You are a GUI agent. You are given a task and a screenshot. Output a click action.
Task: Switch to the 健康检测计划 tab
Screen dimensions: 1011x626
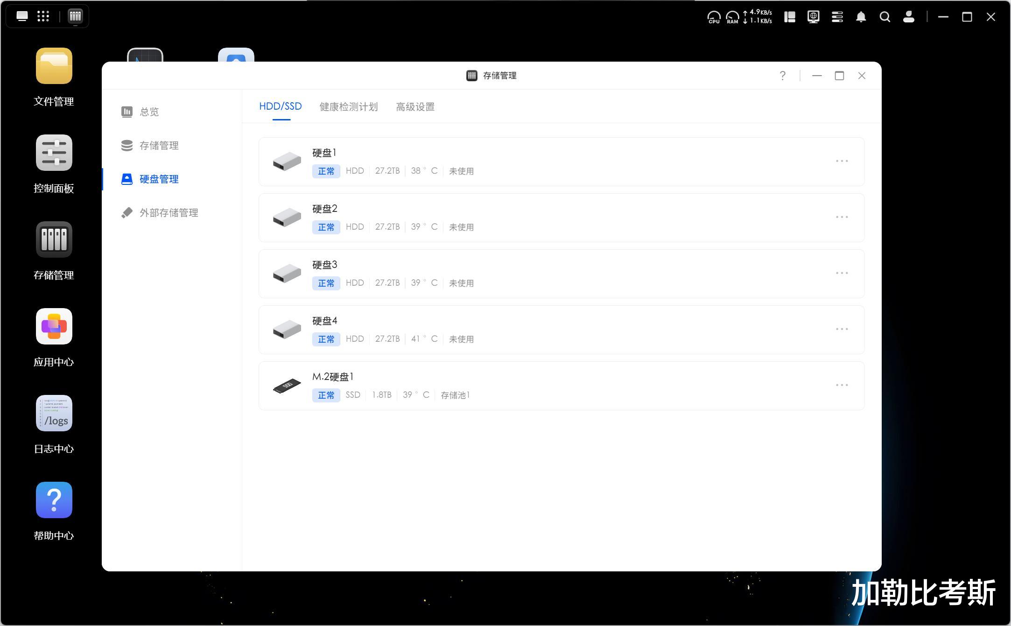click(x=348, y=107)
